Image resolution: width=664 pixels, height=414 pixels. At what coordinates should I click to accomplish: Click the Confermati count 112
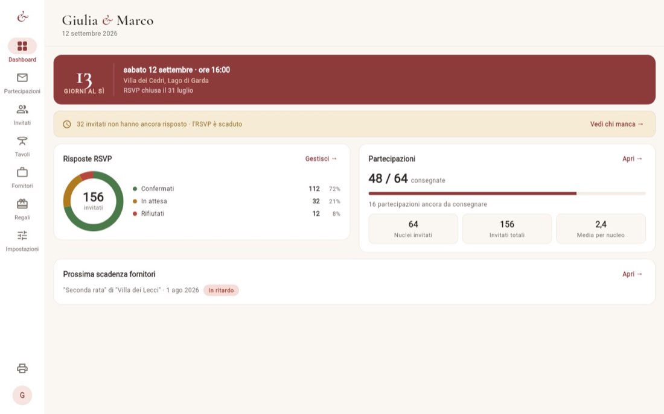(314, 189)
